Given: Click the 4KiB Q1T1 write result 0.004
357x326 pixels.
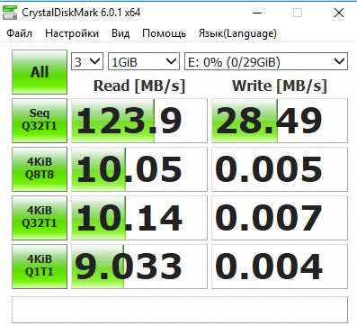Looking at the screenshot, I should point(280,267).
